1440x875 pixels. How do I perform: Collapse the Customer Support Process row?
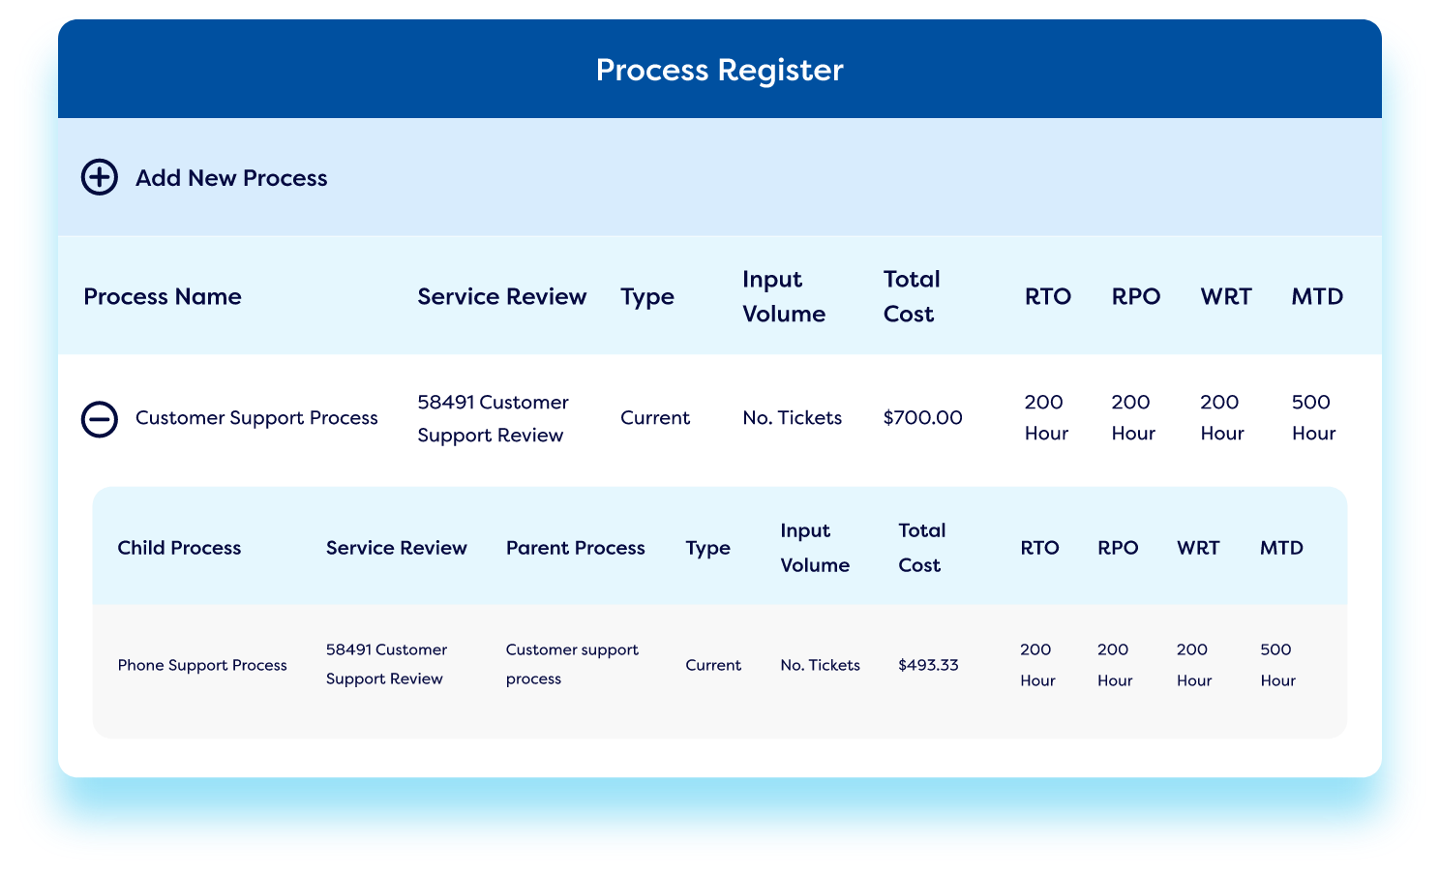tap(100, 418)
